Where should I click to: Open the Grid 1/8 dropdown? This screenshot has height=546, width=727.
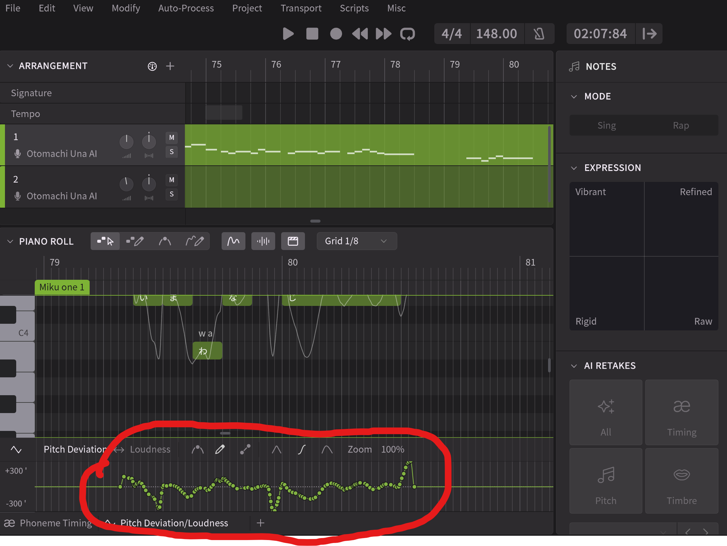(357, 241)
